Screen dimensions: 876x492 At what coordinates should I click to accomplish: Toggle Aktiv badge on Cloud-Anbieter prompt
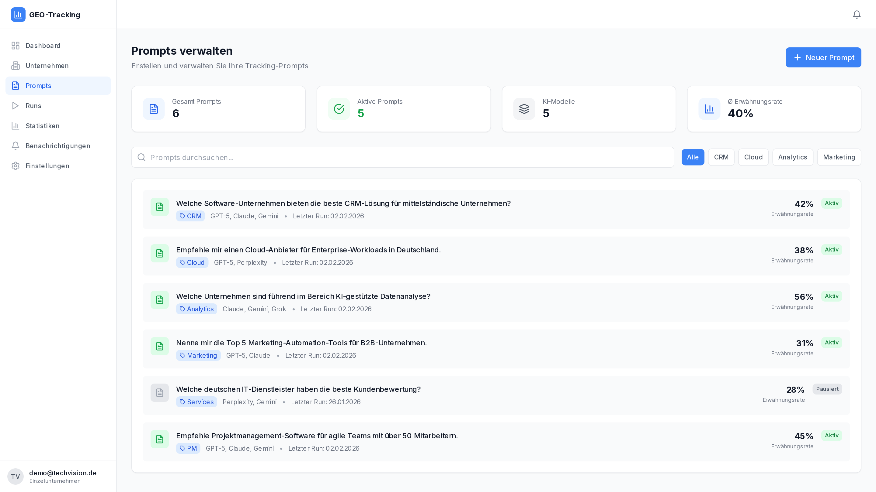click(831, 250)
